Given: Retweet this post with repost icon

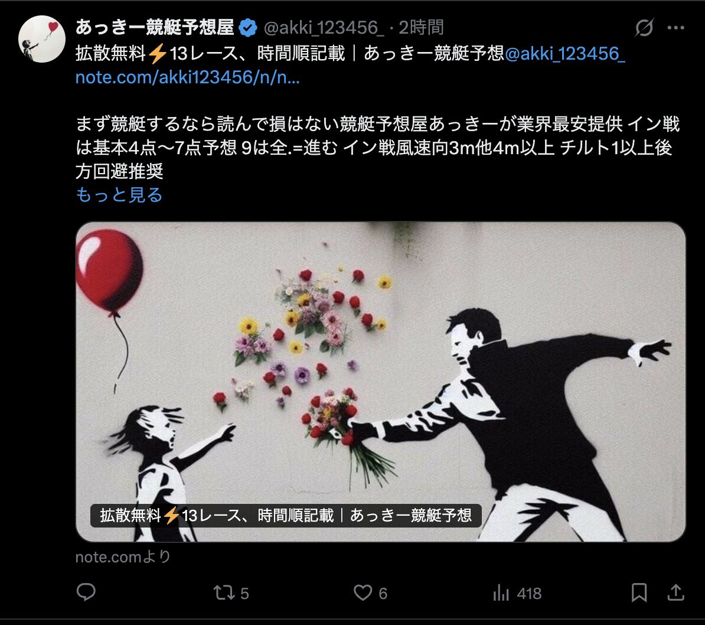Looking at the screenshot, I should [x=224, y=593].
